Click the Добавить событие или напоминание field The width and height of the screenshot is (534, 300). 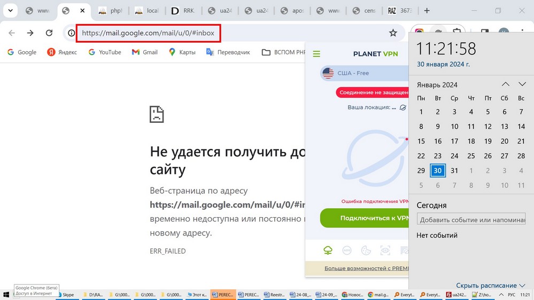click(x=471, y=220)
